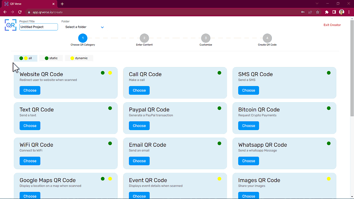The image size is (354, 199).
Task: Click green dot on WiFi QR Code card
Action: [110, 143]
